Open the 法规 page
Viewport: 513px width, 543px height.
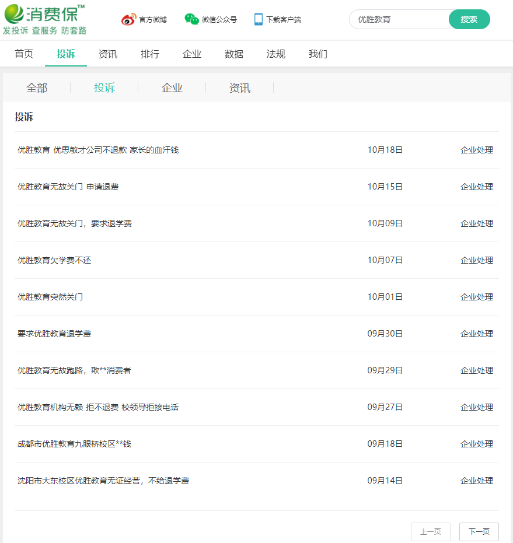pos(275,54)
